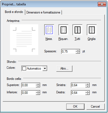Dismiss dialog with Cancel button
Screen dimensions: 108x113
tap(95, 107)
